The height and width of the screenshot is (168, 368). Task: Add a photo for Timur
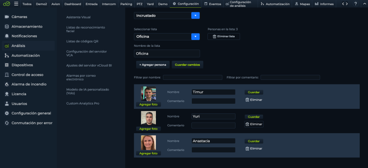click(148, 105)
